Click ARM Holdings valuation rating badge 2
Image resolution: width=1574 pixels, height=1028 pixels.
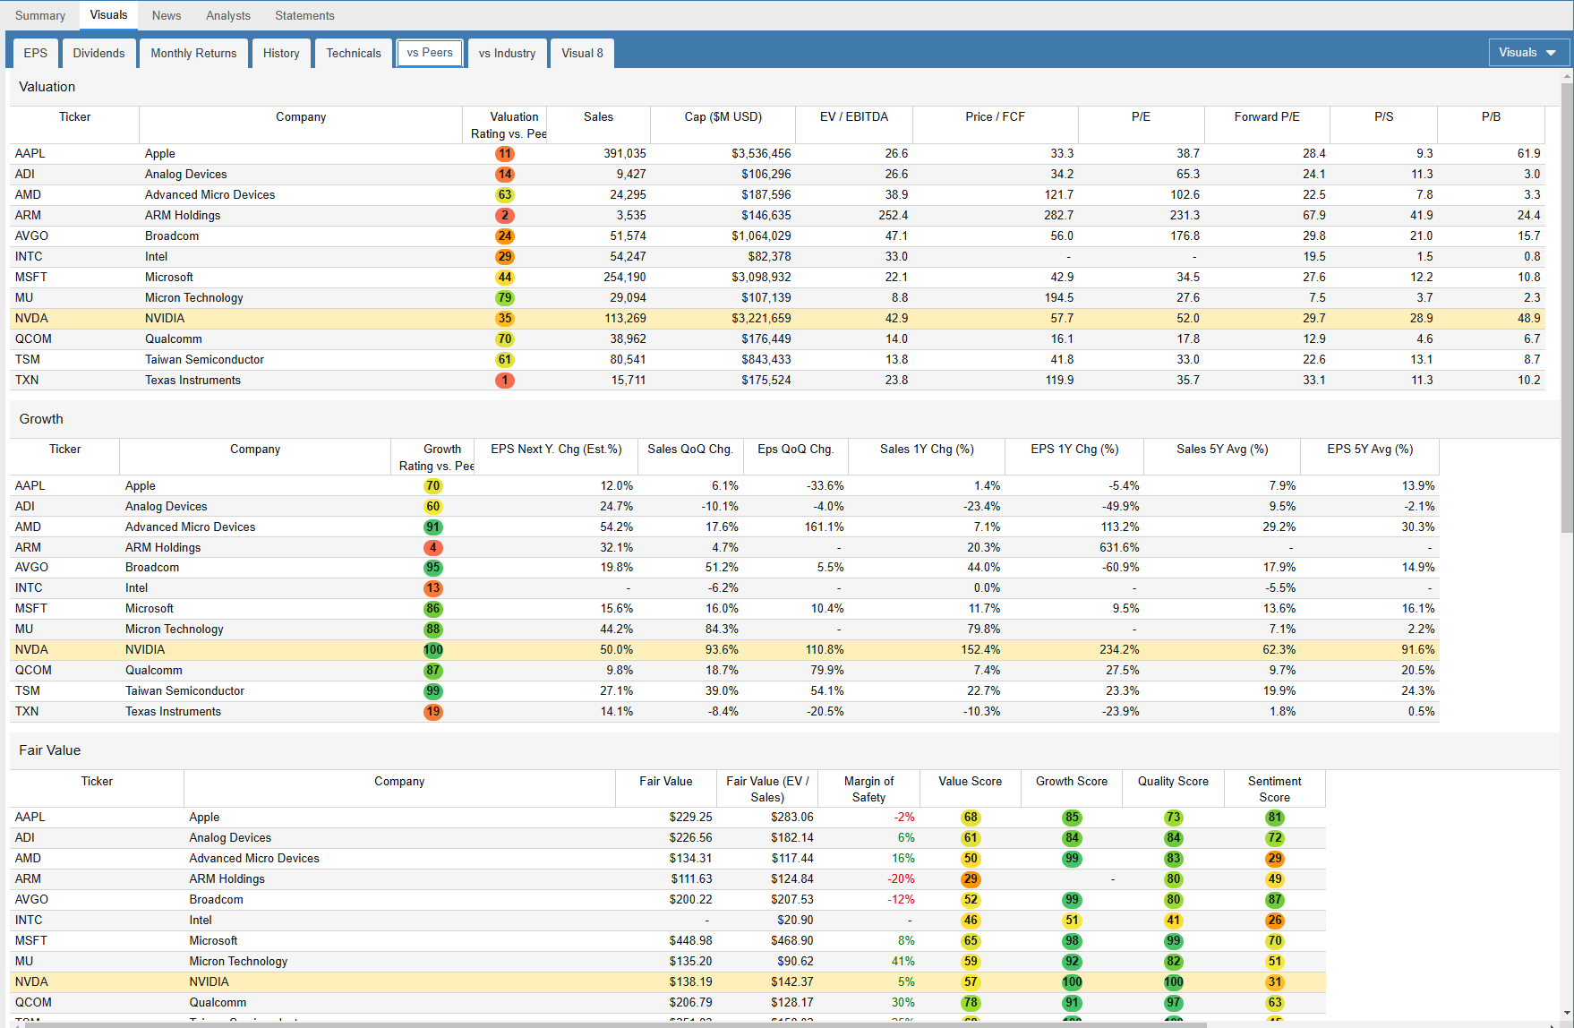pyautogui.click(x=505, y=216)
